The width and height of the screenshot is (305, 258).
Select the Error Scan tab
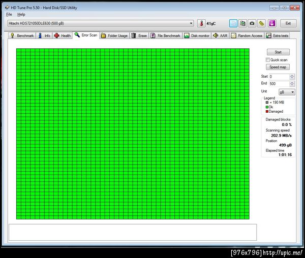click(86, 35)
